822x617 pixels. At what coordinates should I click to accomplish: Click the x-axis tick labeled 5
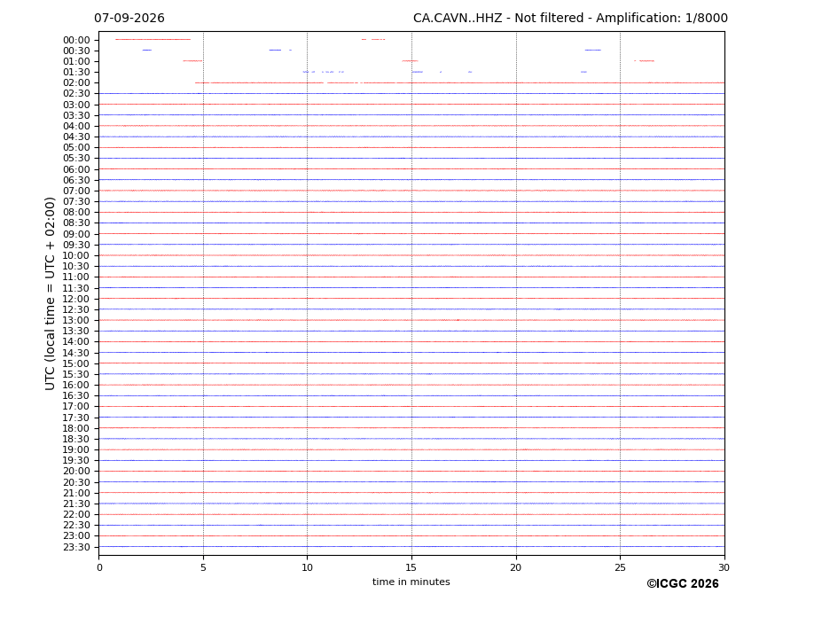point(203,567)
